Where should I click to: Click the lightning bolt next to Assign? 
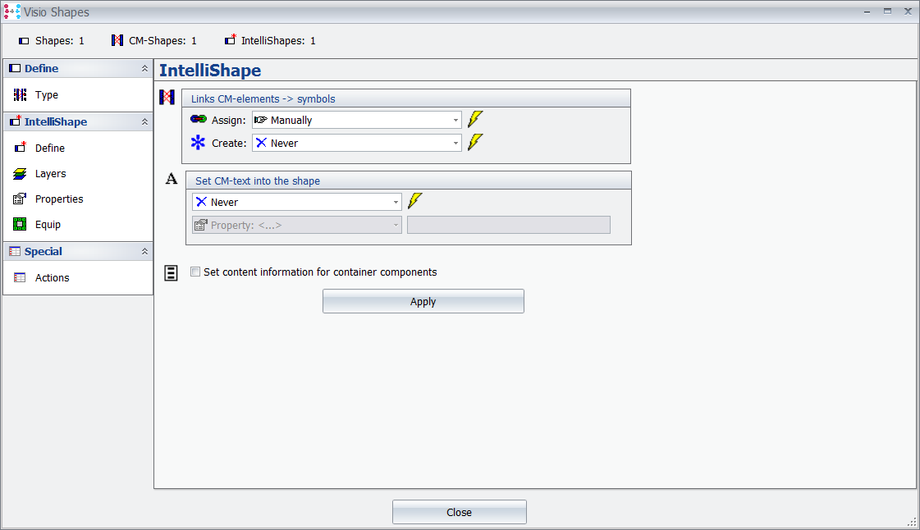[x=475, y=119]
